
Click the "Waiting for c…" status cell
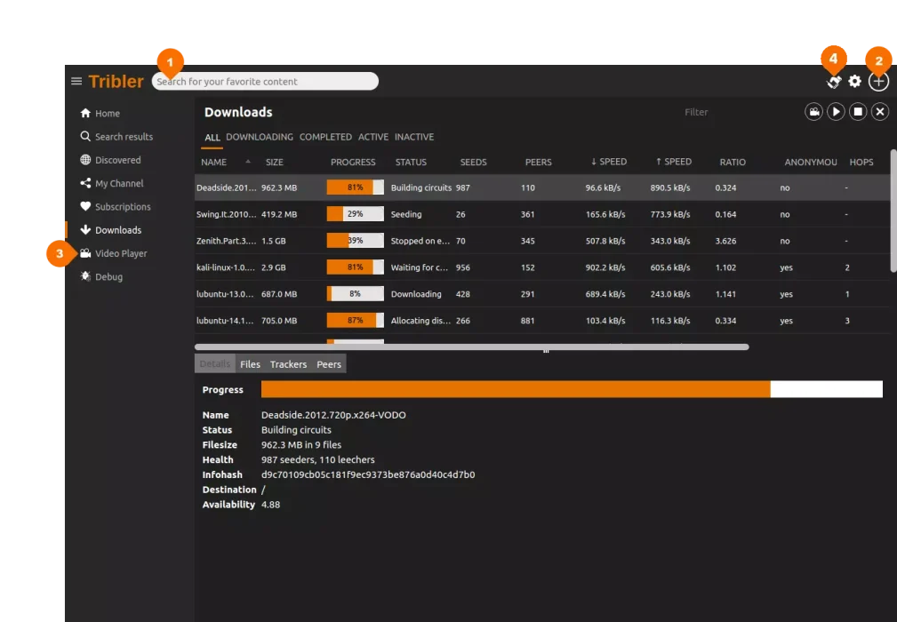[x=420, y=267]
